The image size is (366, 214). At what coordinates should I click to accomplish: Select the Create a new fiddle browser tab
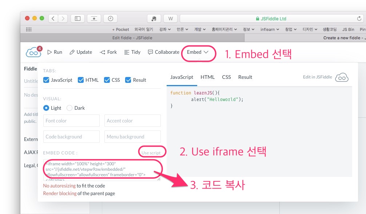coord(305,38)
